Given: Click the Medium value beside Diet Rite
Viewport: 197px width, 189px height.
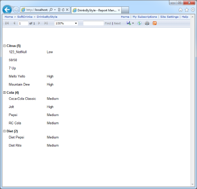Looking at the screenshot, I should point(53,146).
